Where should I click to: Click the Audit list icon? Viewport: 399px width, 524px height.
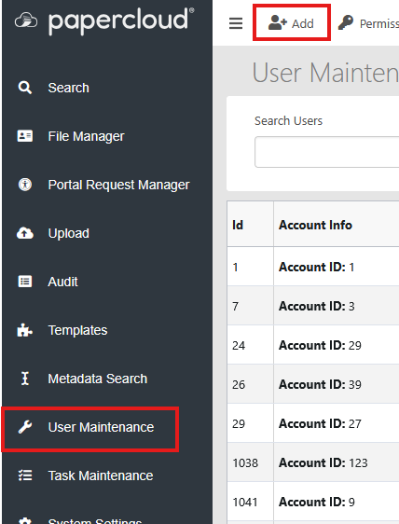pyautogui.click(x=25, y=282)
